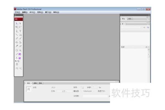Click the Straighten option icon
Viewport: 165px width, 110px height.
pos(20,68)
